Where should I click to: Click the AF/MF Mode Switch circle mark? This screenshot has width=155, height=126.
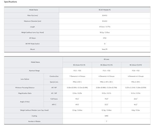click(105, 44)
